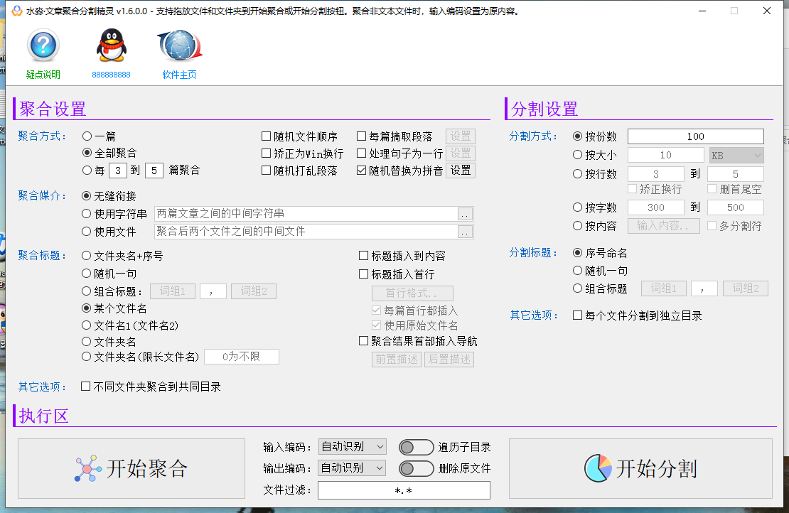Screen dimensions: 789x513
Task: Open the QQ penguin contact icon
Action: (111, 46)
